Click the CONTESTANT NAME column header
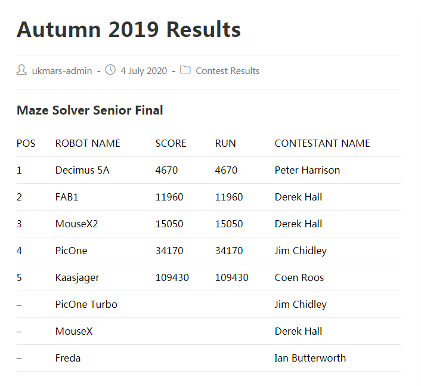 (322, 143)
